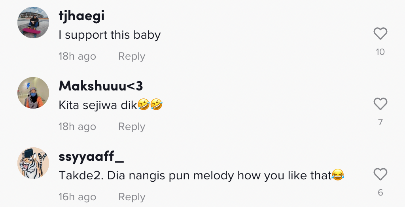This screenshot has height=207, width=405.
Task: Reply to the 'Kita sejiwa dik' comment
Action: 132,127
